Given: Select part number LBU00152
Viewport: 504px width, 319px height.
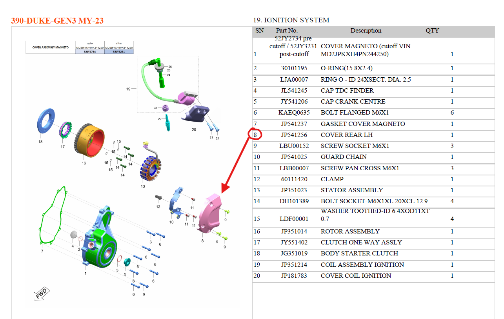Looking at the screenshot, I should click(294, 146).
